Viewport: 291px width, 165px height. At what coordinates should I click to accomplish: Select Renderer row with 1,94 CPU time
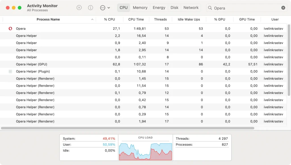143,121
